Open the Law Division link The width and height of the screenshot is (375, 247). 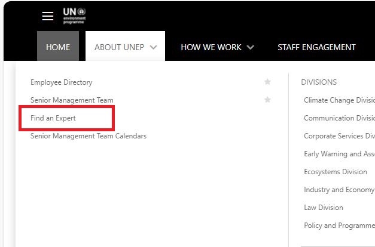pos(324,208)
